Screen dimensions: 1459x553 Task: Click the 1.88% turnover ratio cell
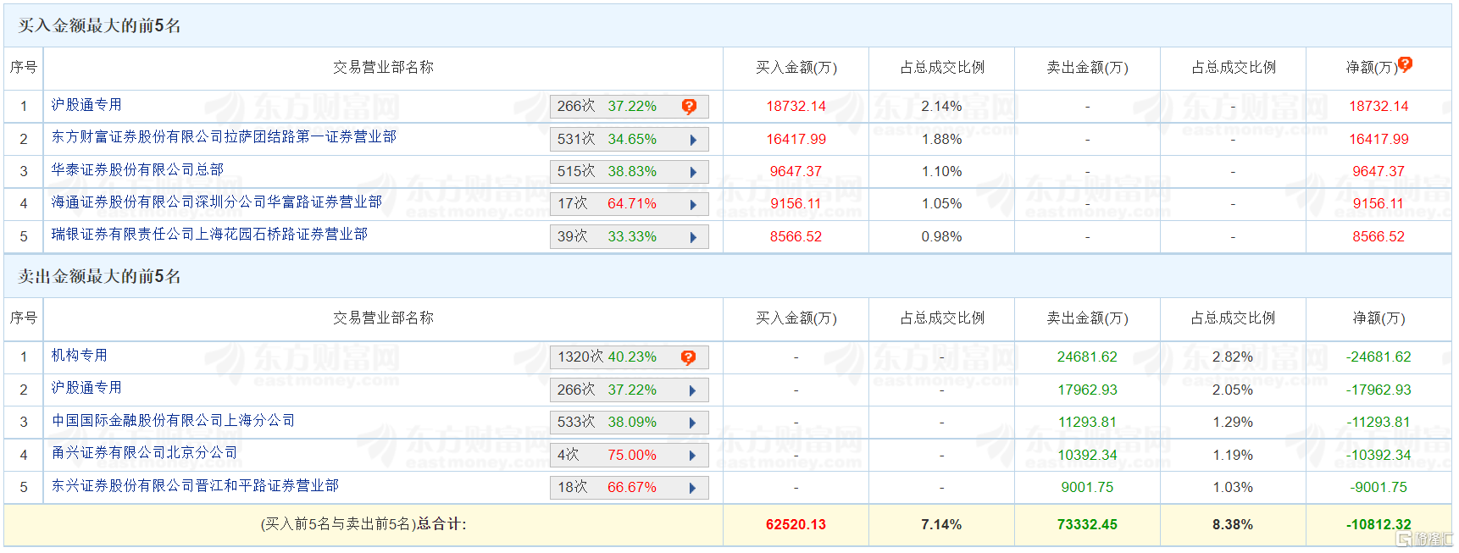[942, 139]
